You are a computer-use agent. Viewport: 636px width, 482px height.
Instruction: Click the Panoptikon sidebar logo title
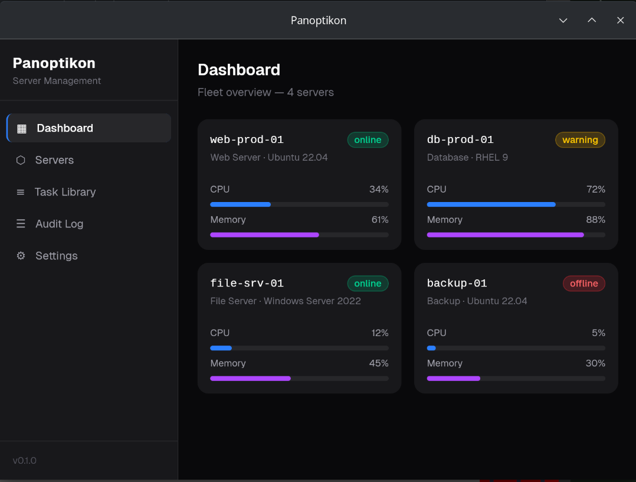(54, 63)
